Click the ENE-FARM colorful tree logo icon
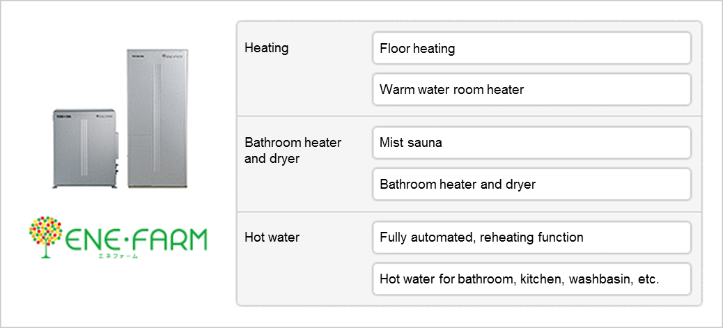The image size is (723, 328). point(45,236)
